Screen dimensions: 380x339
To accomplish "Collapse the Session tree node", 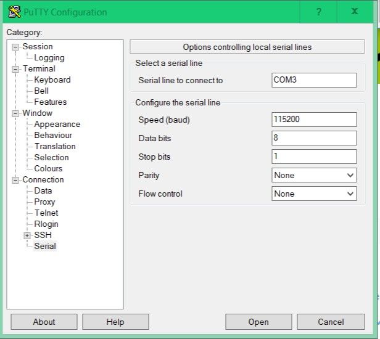I will (x=15, y=47).
